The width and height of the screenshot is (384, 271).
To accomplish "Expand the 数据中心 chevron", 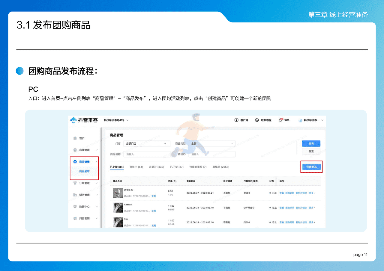I will 97,207.
